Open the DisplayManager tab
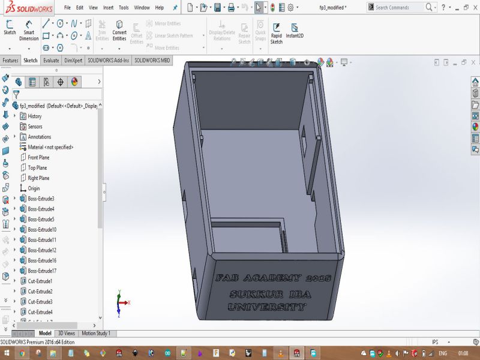The image size is (480, 360). pos(74,82)
